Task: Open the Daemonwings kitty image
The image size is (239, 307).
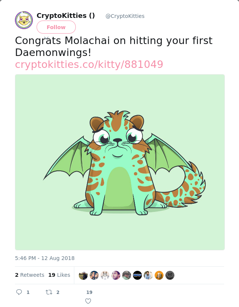Action: pos(120,162)
